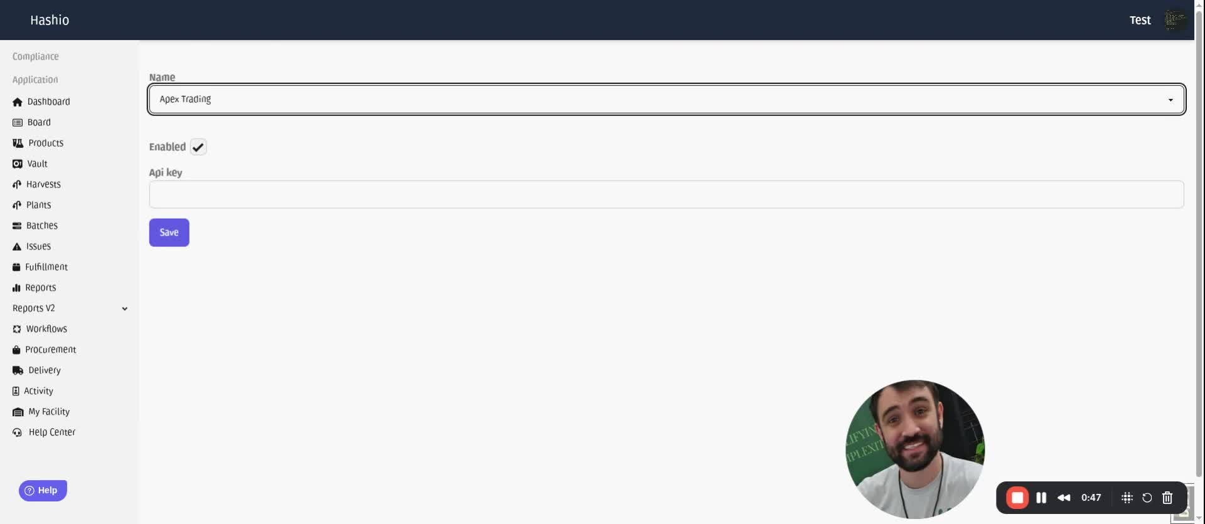Image resolution: width=1205 pixels, height=524 pixels.
Task: Click the Help Center headset icon
Action: tap(17, 432)
